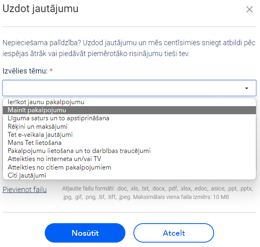Close the Uzdot jautājumu dialog

click(250, 9)
